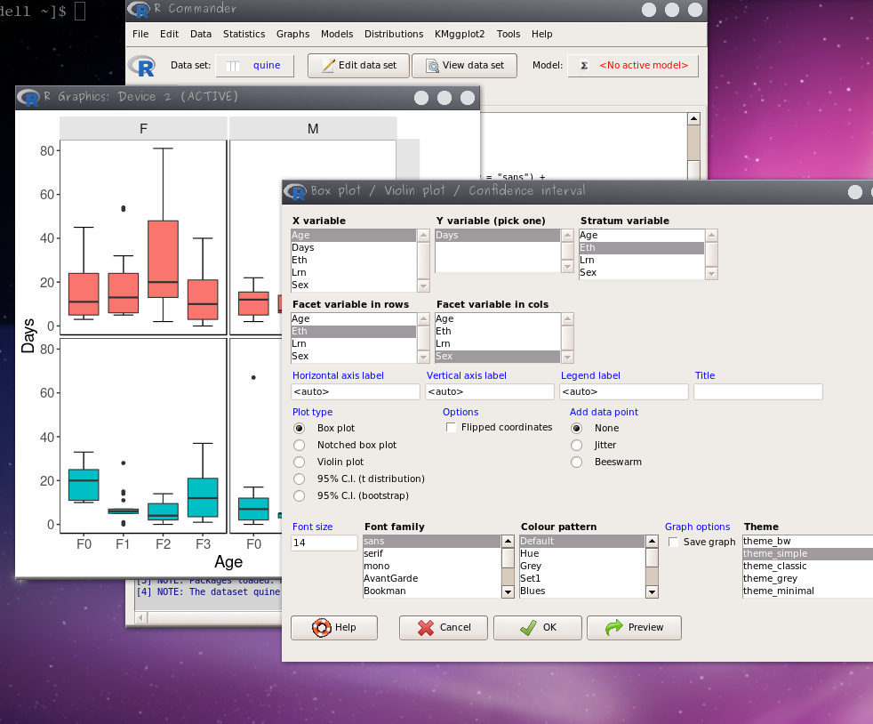Click the R logo in R Commander toolbar
The width and height of the screenshot is (873, 724).
[141, 66]
